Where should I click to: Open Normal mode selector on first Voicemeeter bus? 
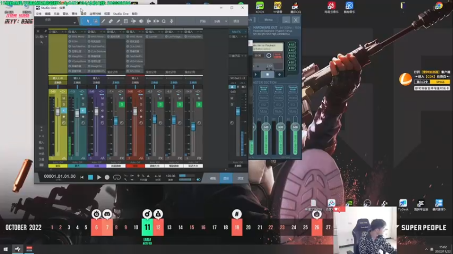pyautogui.click(x=263, y=89)
